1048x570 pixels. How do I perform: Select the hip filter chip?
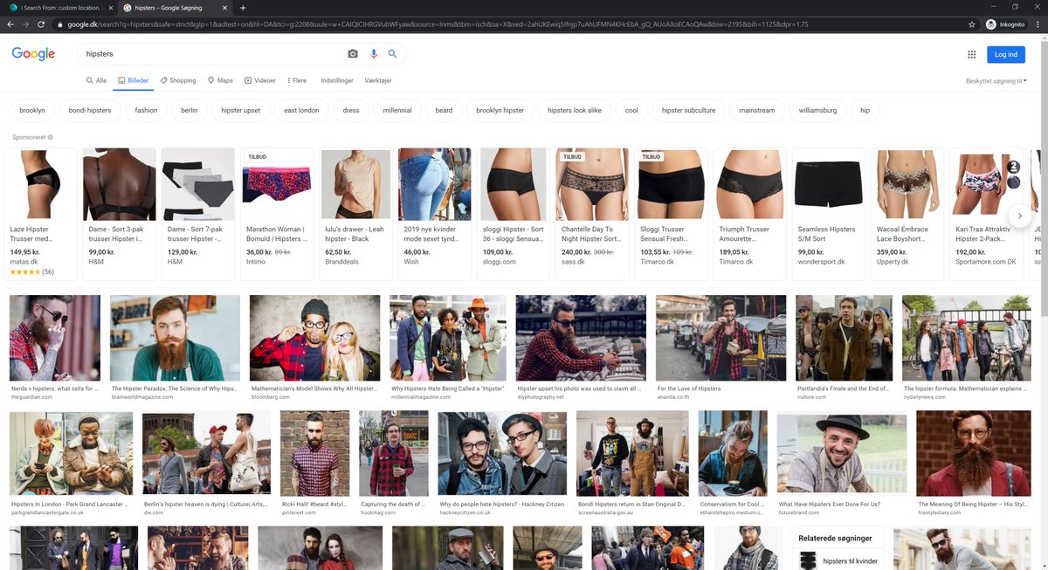click(865, 111)
